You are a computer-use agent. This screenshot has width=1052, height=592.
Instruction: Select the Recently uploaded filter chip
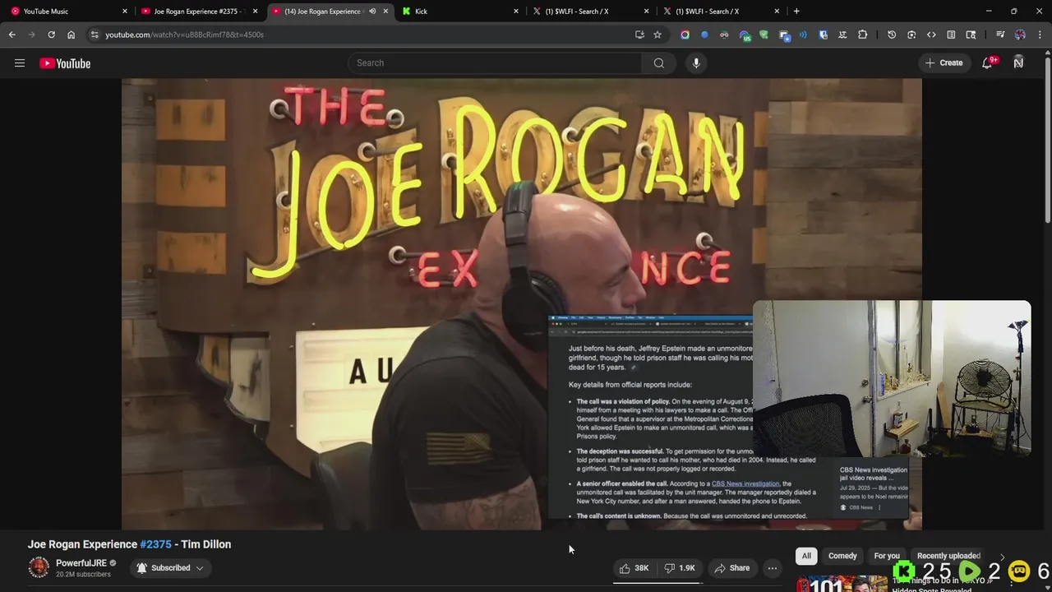948,556
